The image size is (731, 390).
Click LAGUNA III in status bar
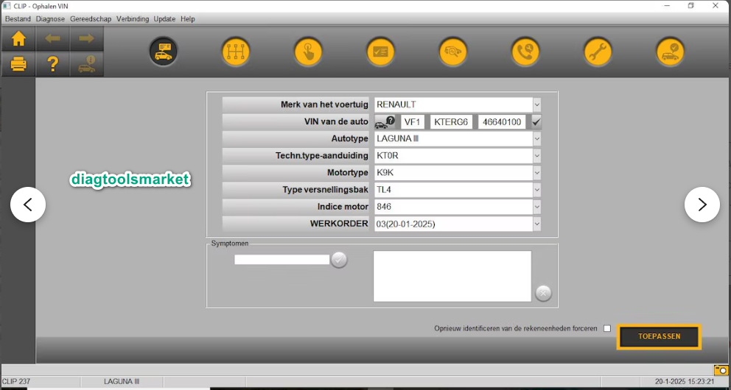pos(122,382)
